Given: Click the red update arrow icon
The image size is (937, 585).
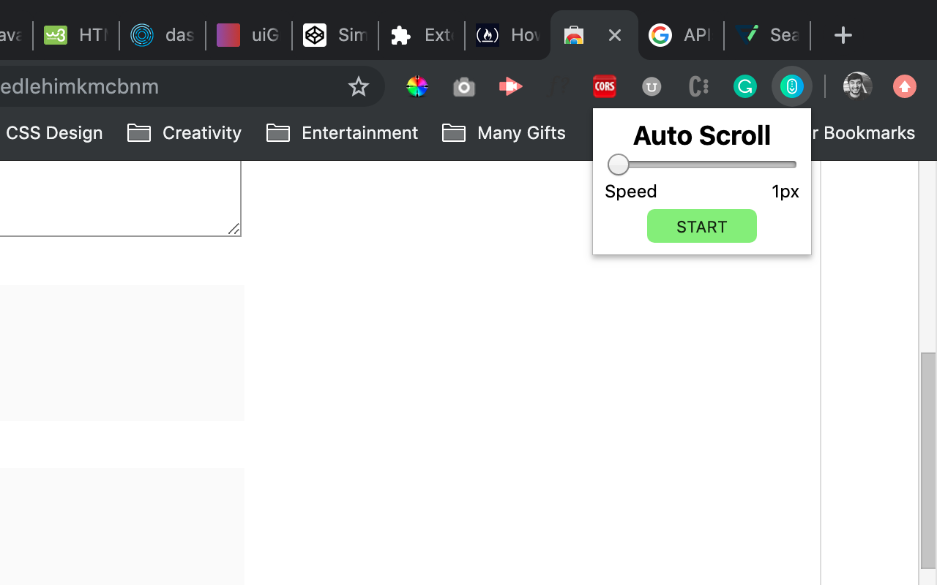Looking at the screenshot, I should [x=905, y=86].
